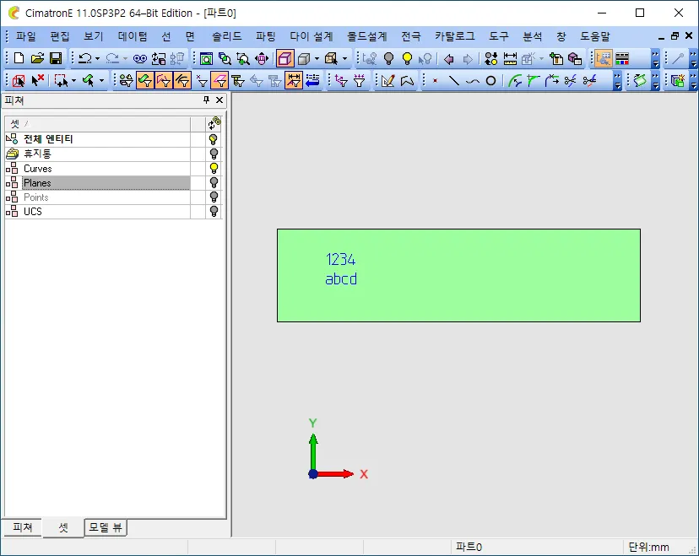Screen dimensions: 699x556
Task: Click the red cube select-all icon
Action: 19,81
